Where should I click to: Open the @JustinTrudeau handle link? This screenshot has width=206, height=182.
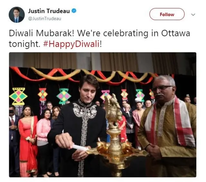(x=45, y=19)
